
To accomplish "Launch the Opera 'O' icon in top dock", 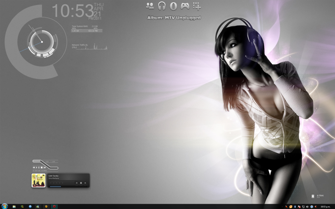I will [x=173, y=6].
